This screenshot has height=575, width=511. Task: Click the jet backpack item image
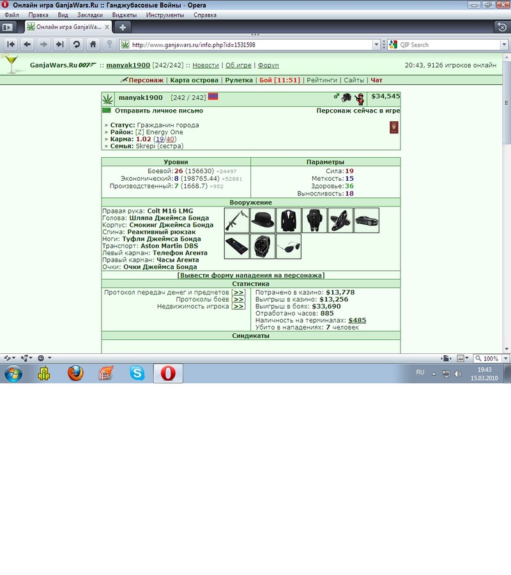pyautogui.click(x=314, y=220)
